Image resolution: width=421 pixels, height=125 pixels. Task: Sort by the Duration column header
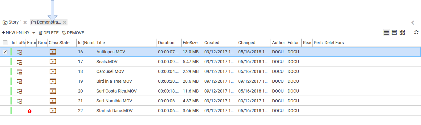click(166, 43)
